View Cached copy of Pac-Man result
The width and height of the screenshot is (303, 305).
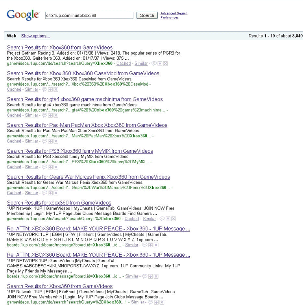[x=14, y=141]
